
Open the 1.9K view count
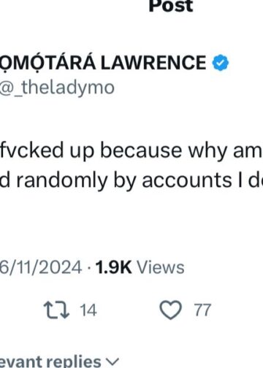(x=114, y=267)
